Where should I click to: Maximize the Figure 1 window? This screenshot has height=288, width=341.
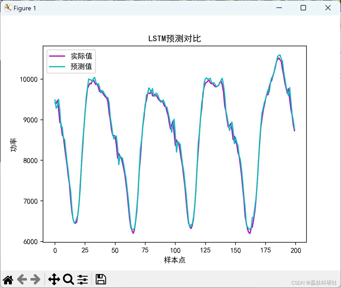click(x=303, y=8)
